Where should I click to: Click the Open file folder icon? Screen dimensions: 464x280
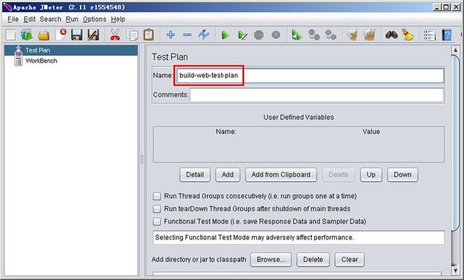pos(44,35)
